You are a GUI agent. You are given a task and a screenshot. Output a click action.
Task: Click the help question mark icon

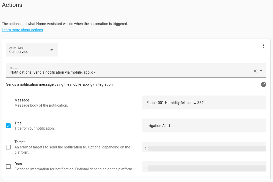[263, 84]
